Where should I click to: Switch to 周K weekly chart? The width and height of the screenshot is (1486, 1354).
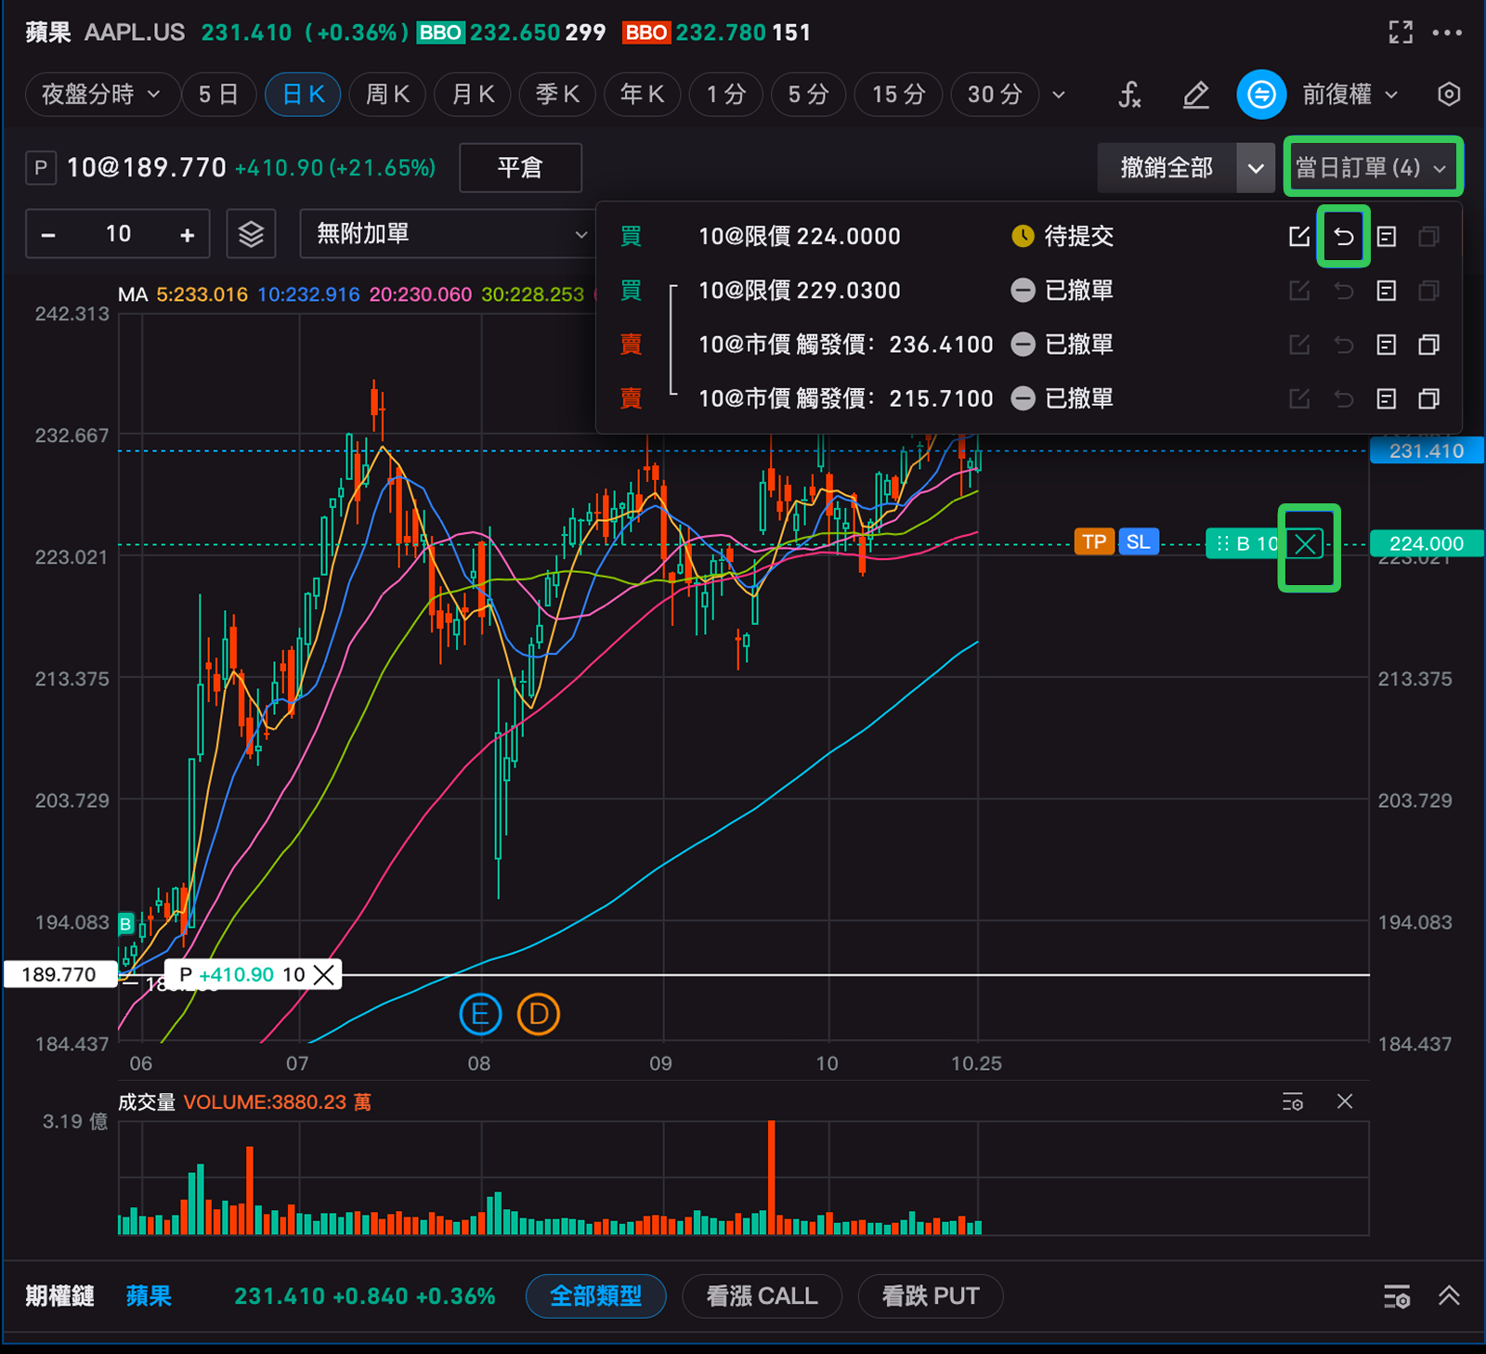point(387,95)
